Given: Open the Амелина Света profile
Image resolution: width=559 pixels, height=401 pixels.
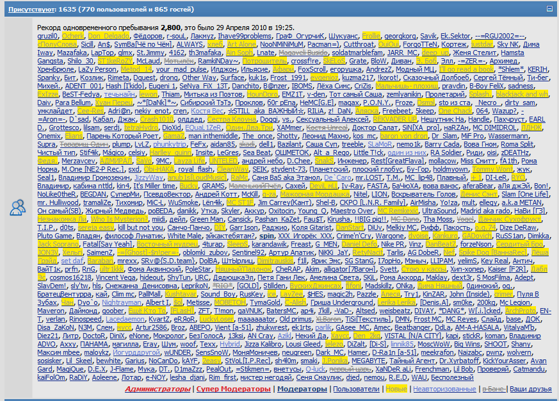Looking at the screenshot, I should [334, 277].
